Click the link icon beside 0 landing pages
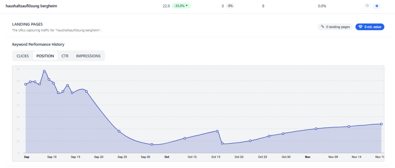 coord(322,27)
